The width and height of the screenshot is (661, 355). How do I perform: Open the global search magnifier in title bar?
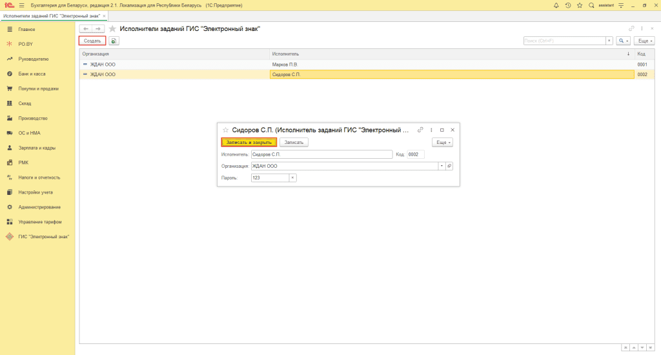[591, 5]
